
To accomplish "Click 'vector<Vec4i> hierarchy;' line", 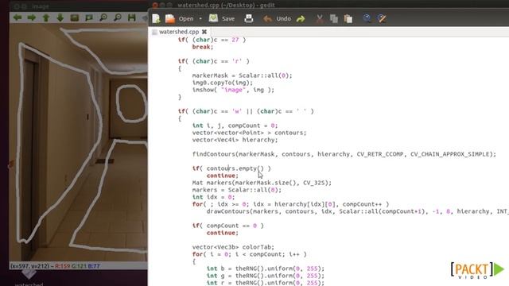I will click(235, 140).
